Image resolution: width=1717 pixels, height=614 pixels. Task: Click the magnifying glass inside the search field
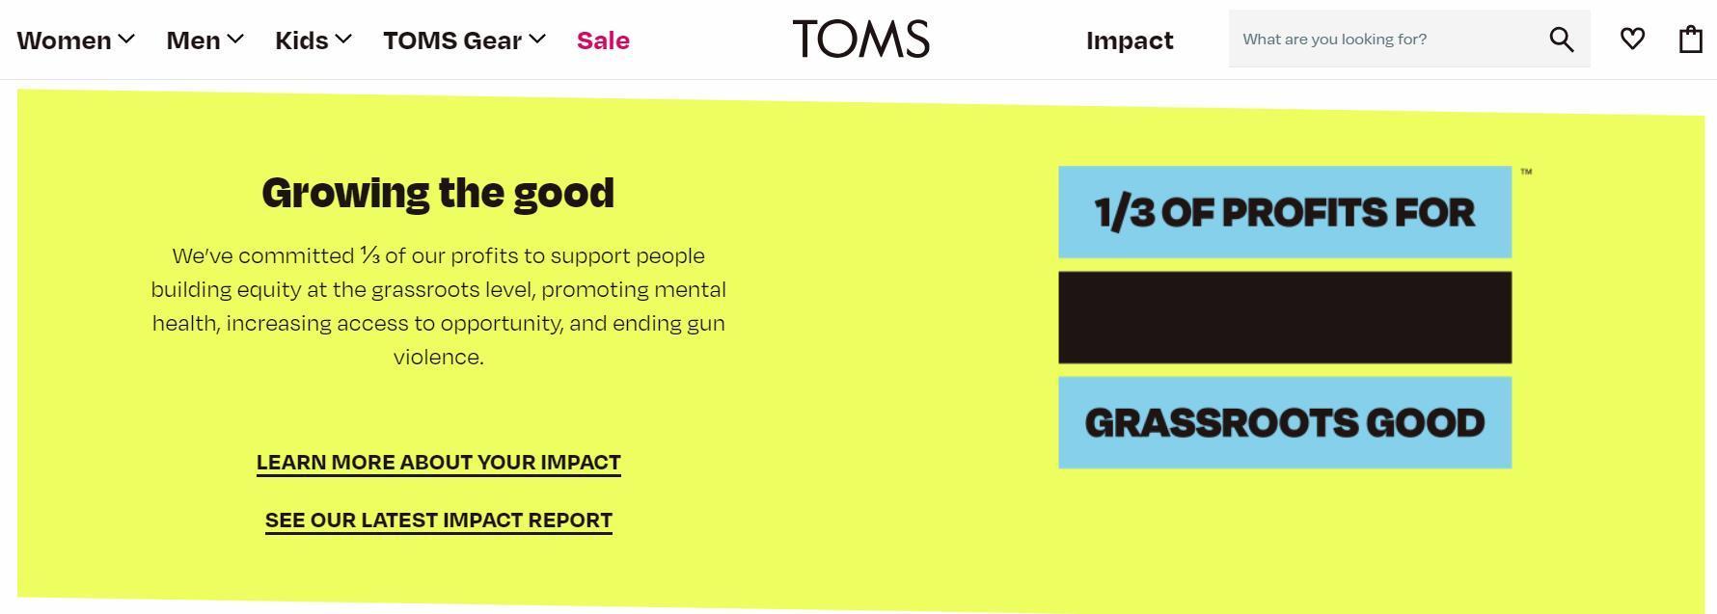click(x=1560, y=39)
